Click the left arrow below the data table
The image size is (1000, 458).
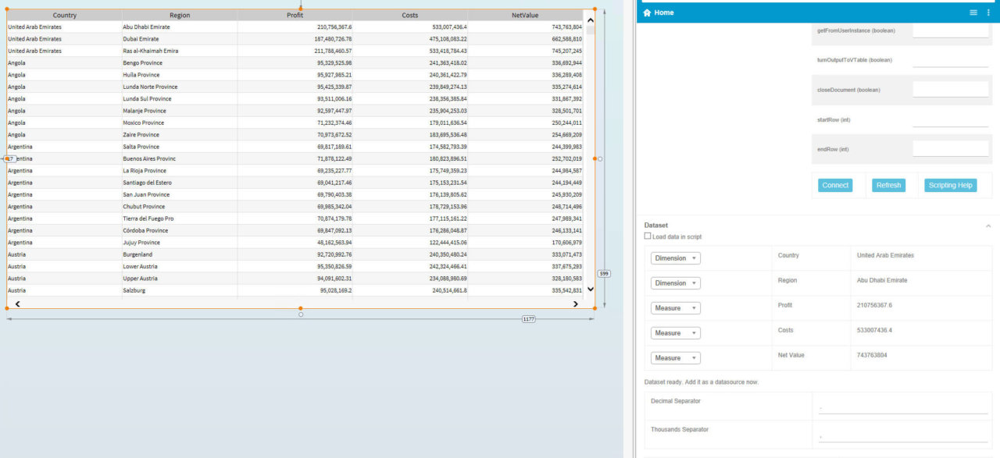pos(16,304)
